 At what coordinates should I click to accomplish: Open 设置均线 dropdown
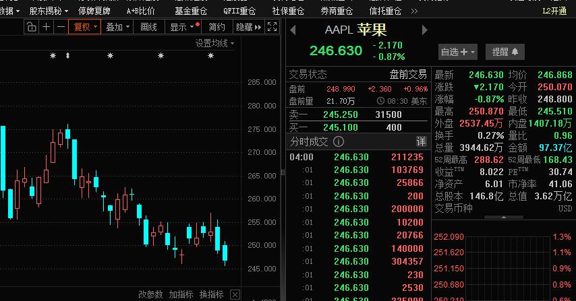[x=215, y=44]
